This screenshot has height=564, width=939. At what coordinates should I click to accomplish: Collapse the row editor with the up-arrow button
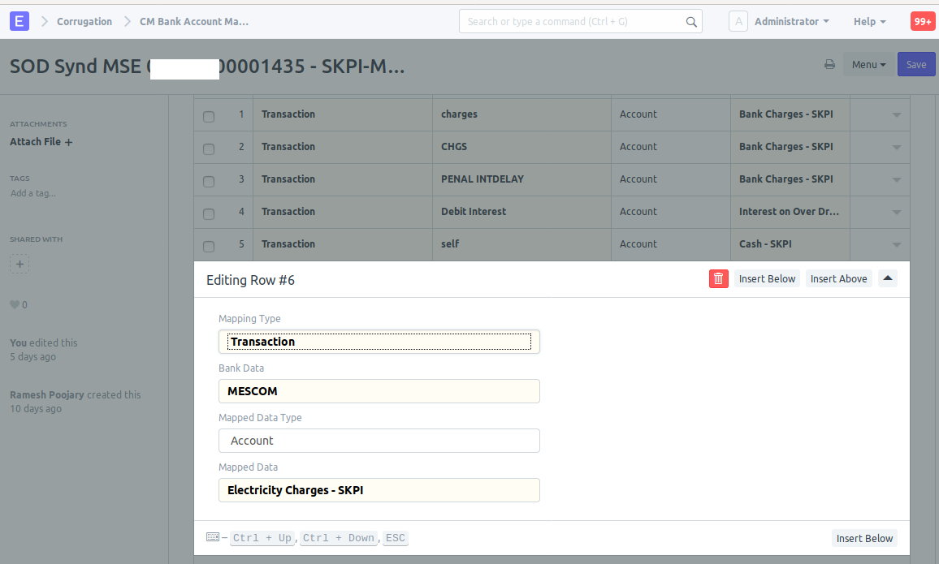click(x=888, y=278)
